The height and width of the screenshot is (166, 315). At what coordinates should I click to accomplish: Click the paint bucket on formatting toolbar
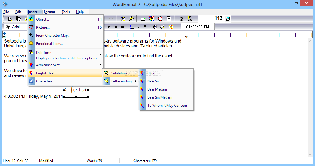[x=155, y=27]
